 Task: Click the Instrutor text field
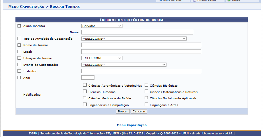pos(141,71)
